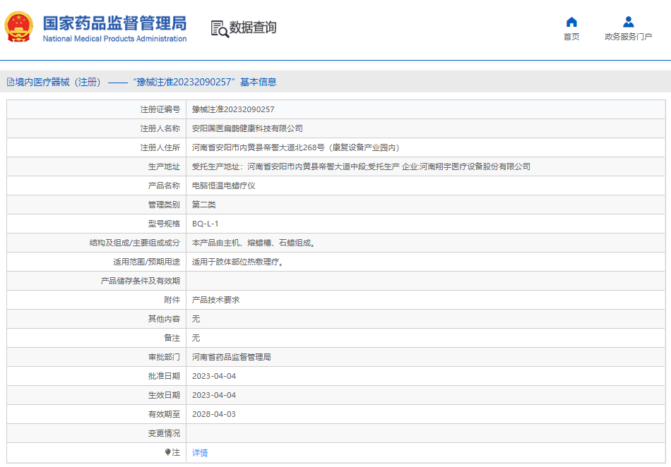Viewport: 671px width, 467px height.
Task: Click the 生效日期 row label
Action: [x=164, y=395]
